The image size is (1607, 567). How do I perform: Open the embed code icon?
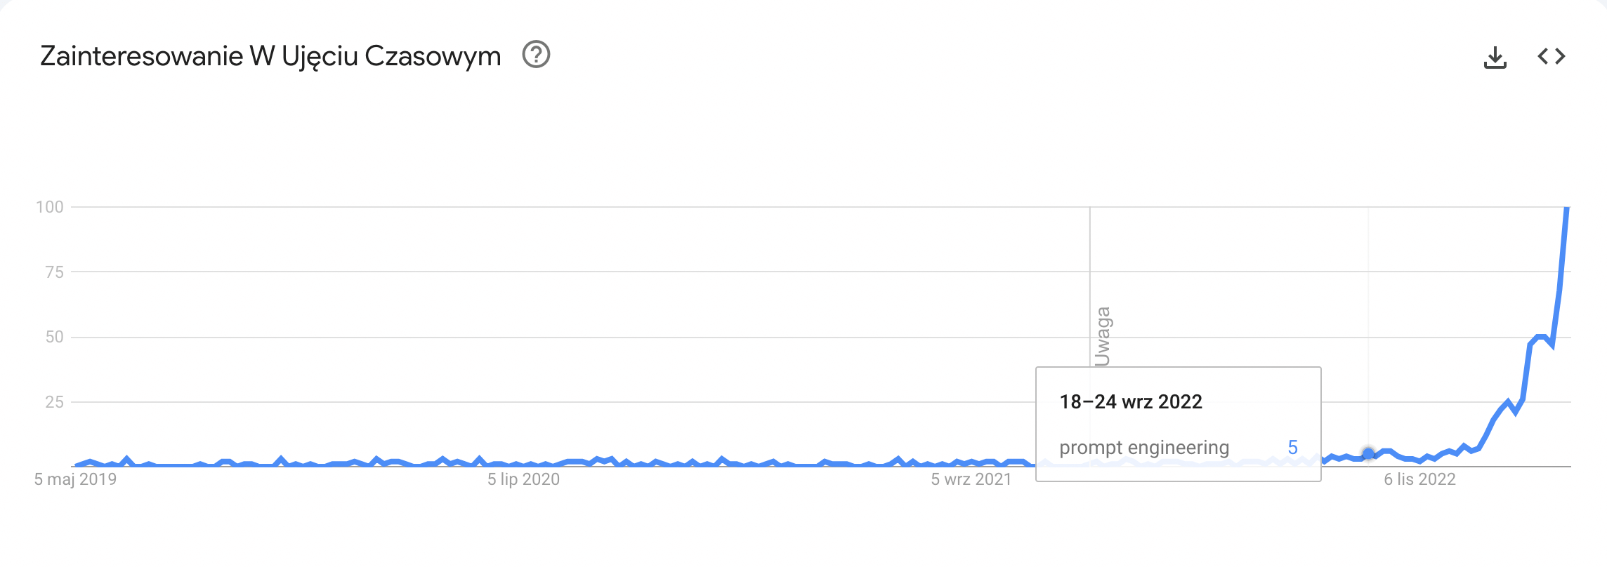pos(1552,56)
